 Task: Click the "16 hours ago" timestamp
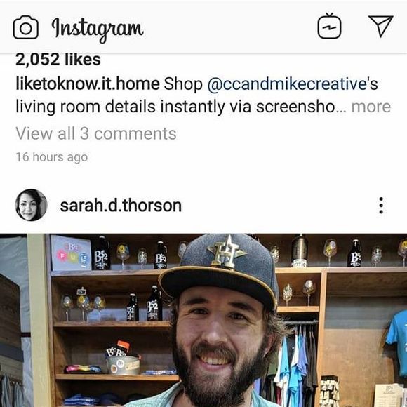coord(52,157)
